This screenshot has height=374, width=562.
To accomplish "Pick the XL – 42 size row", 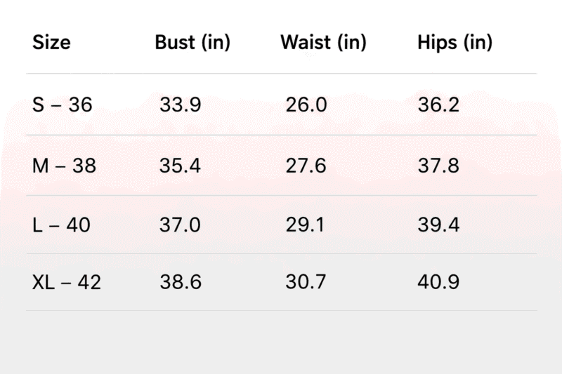I will [x=282, y=282].
